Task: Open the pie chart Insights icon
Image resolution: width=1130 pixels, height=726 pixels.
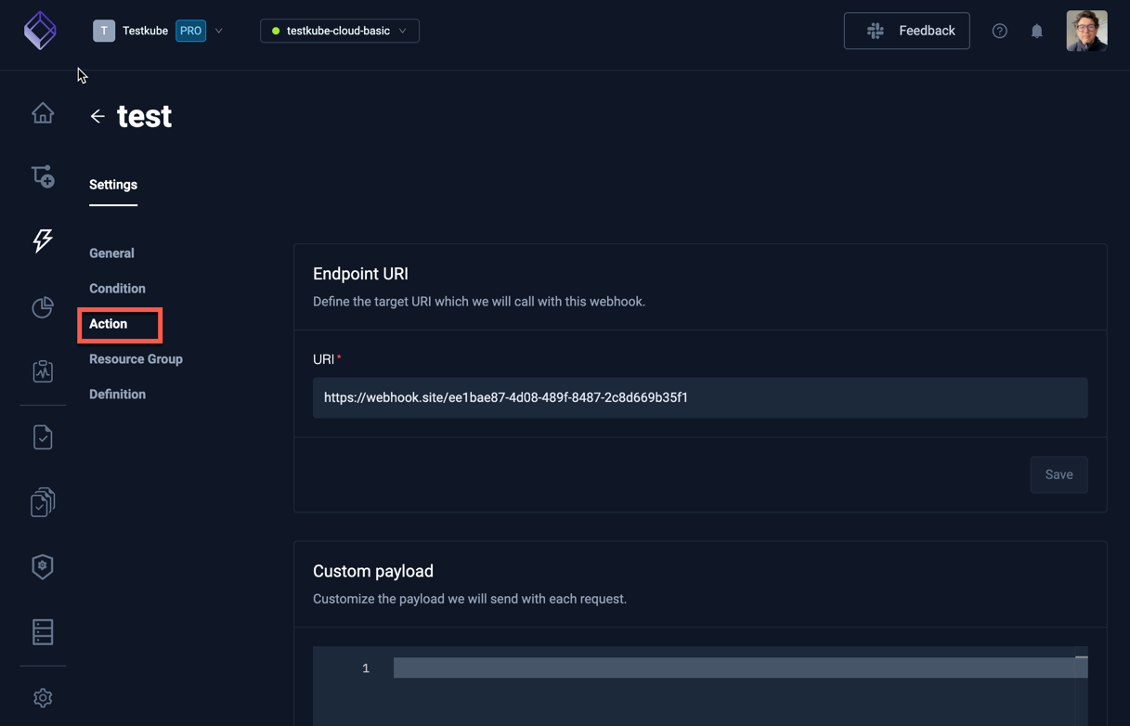Action: point(43,306)
